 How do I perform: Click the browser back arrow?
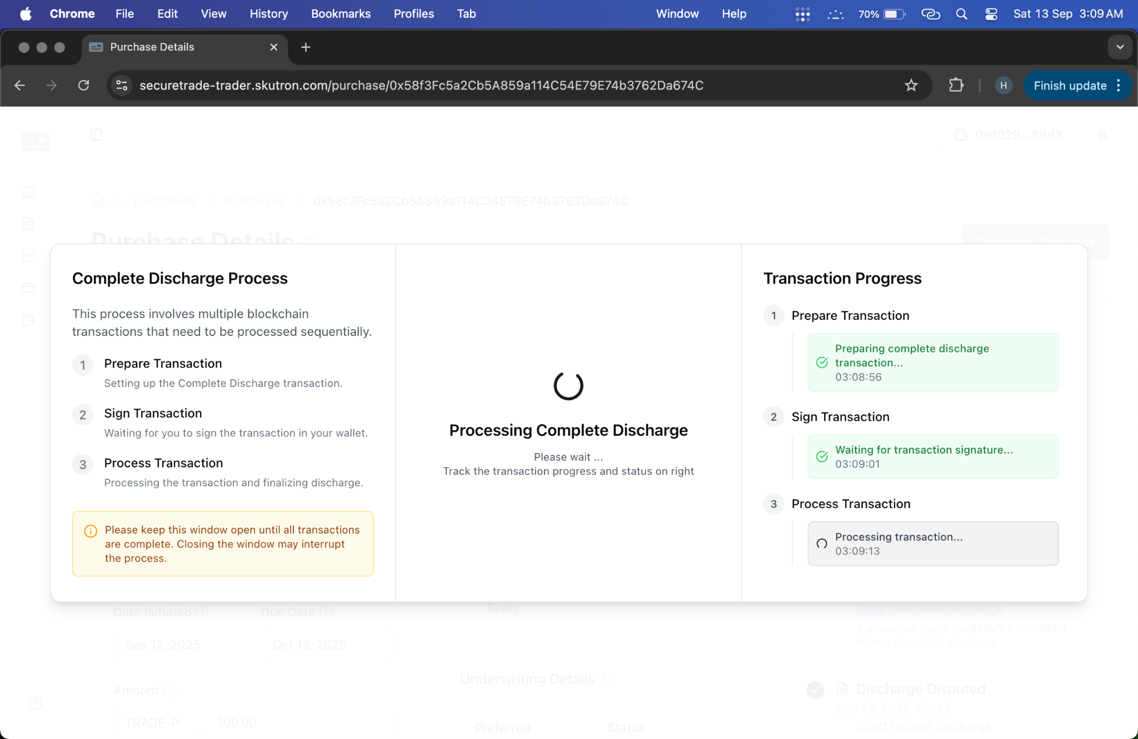click(x=20, y=86)
